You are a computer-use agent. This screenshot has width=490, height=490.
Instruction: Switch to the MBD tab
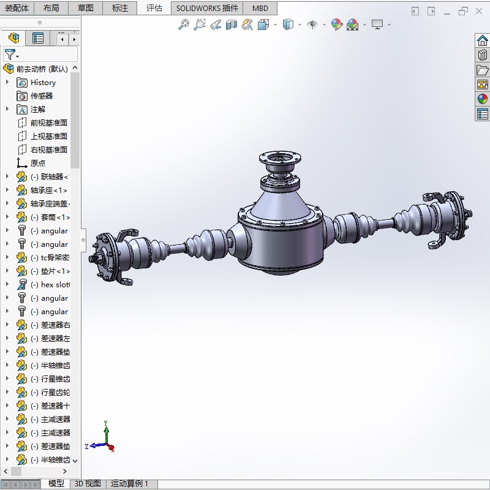click(260, 8)
